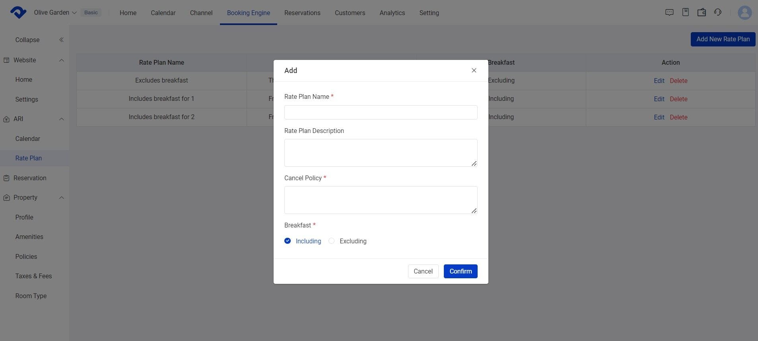Open the bookmark guide icon in header

(x=685, y=12)
